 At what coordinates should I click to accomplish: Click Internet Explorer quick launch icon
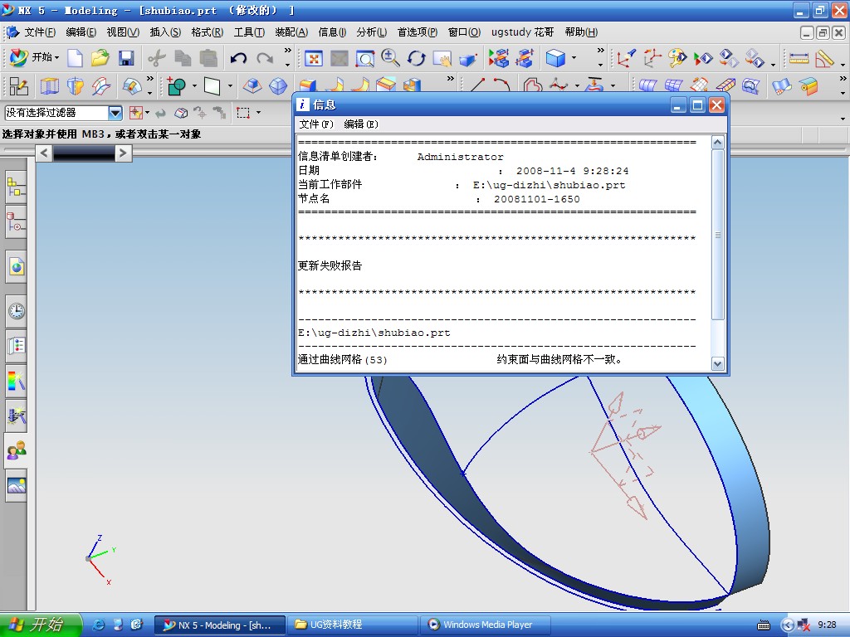[99, 625]
